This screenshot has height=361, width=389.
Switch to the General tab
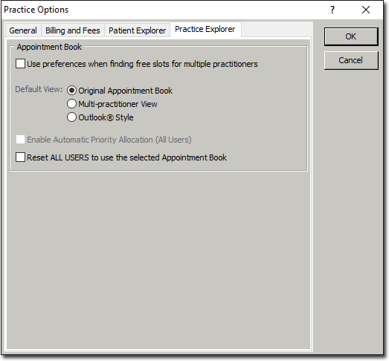[23, 30]
